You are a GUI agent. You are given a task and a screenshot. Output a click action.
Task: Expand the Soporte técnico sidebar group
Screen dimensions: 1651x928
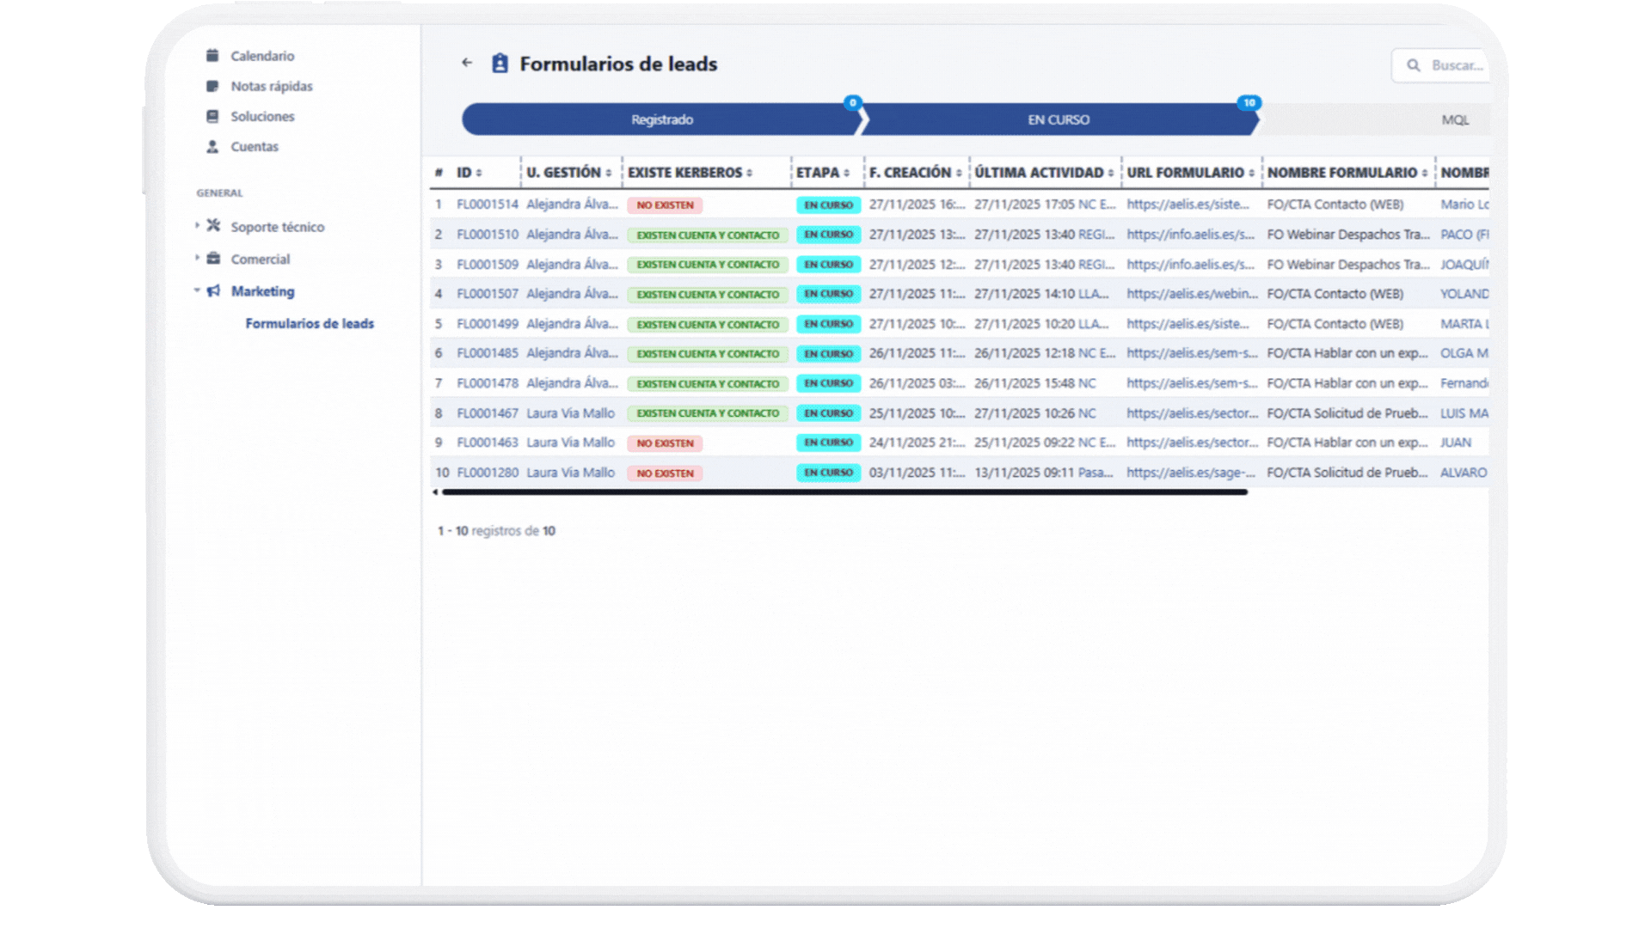pos(196,227)
